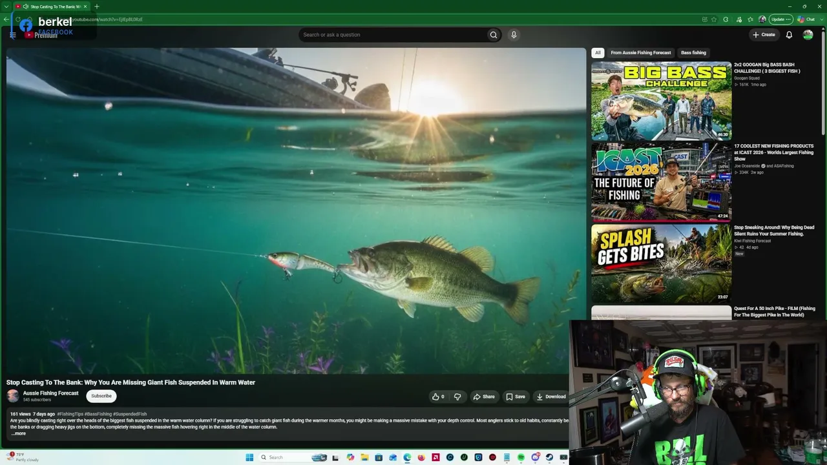
Task: Expand the browser tab search chevron
Action: [6, 6]
